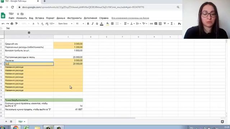Open the Дополнения menu

point(90,18)
